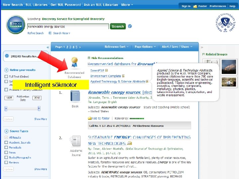The image size is (239, 179).
Task: Go to results page 2
Action: pyautogui.click(x=67, y=47)
